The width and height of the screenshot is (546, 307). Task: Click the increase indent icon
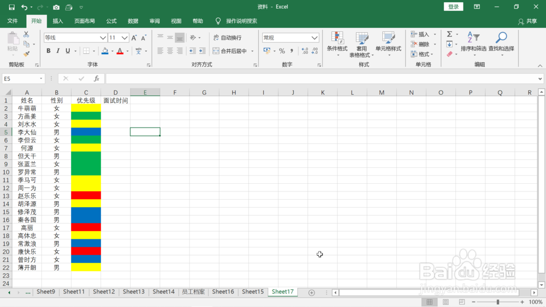[203, 51]
